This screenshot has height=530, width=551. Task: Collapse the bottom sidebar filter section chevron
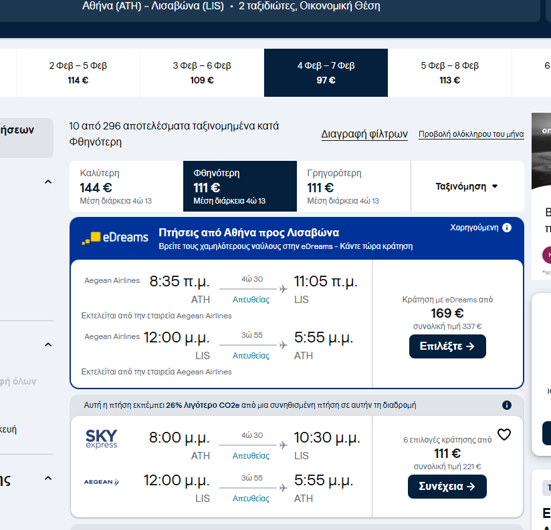click(x=47, y=479)
